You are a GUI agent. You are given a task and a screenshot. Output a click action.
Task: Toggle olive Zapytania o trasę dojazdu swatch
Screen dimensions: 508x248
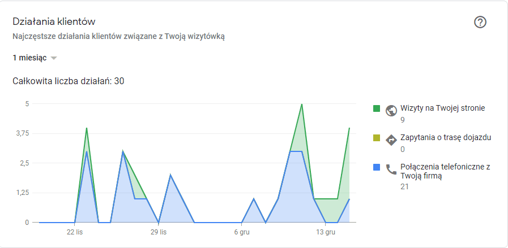tap(377, 138)
